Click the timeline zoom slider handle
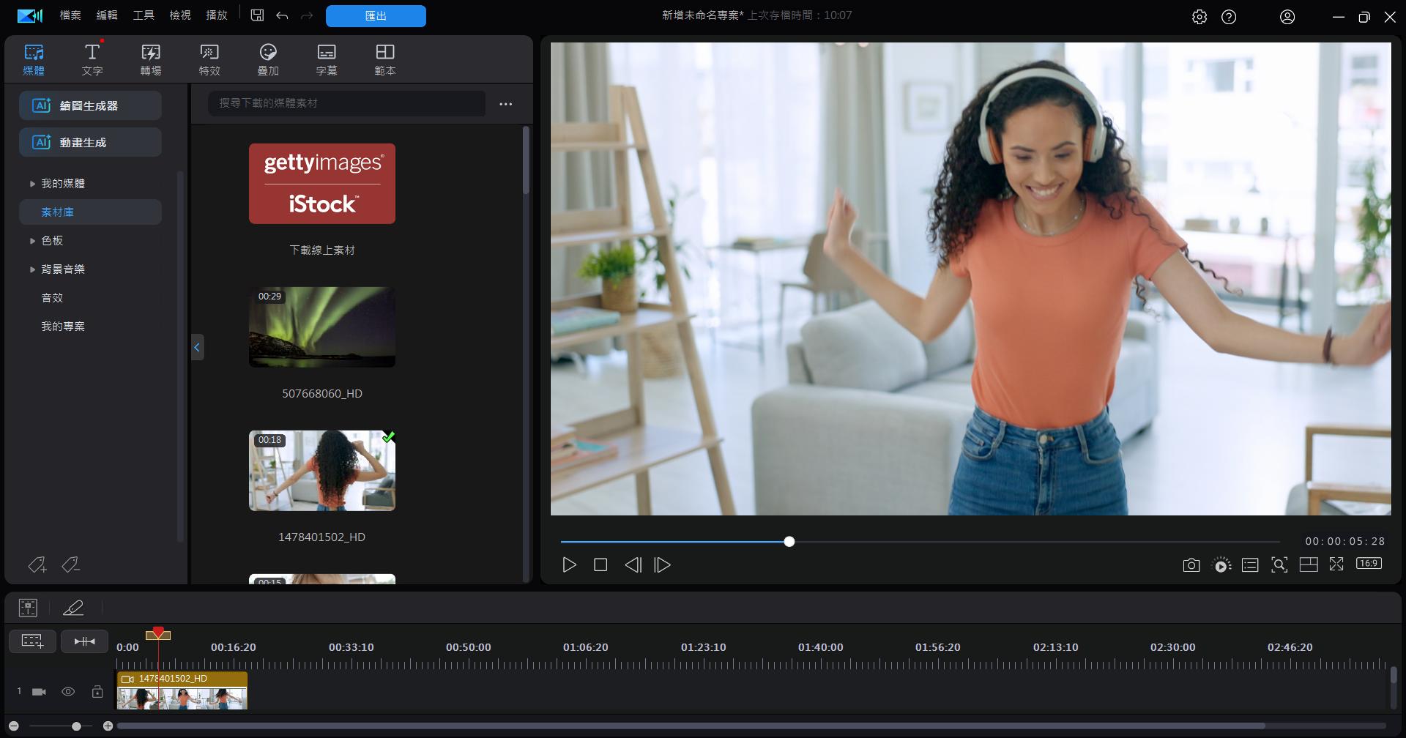The height and width of the screenshot is (738, 1406). pos(76,726)
